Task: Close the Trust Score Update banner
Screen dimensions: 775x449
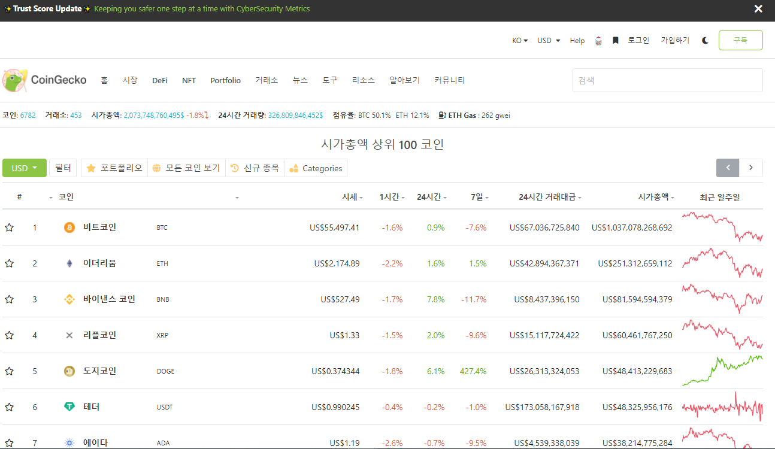Action: [758, 9]
